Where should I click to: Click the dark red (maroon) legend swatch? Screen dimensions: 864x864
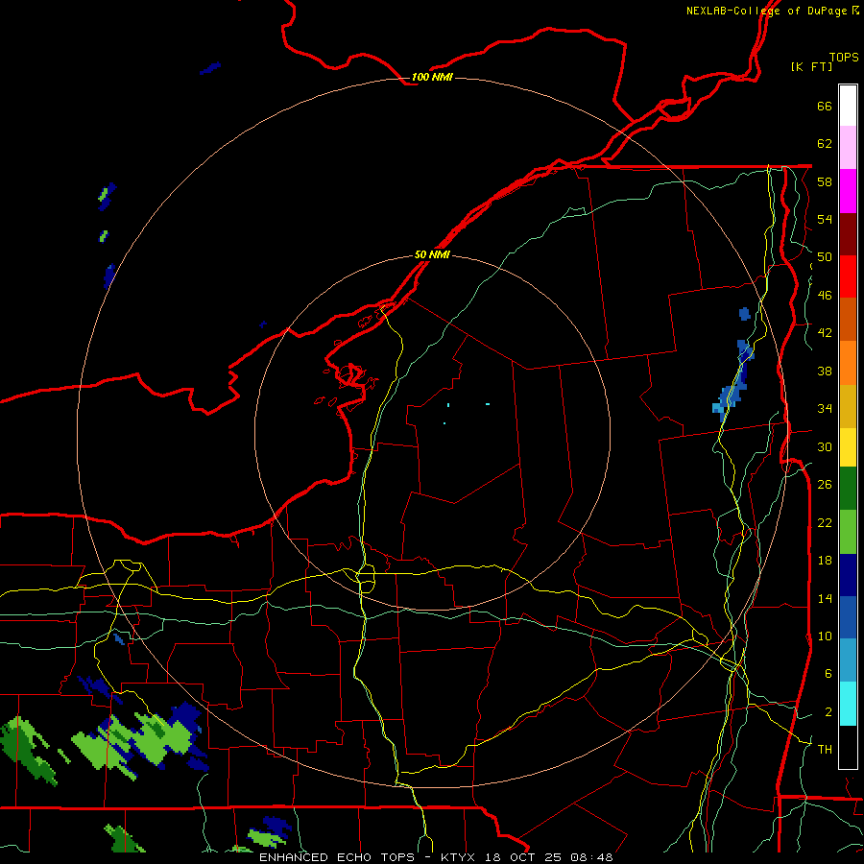tap(848, 234)
